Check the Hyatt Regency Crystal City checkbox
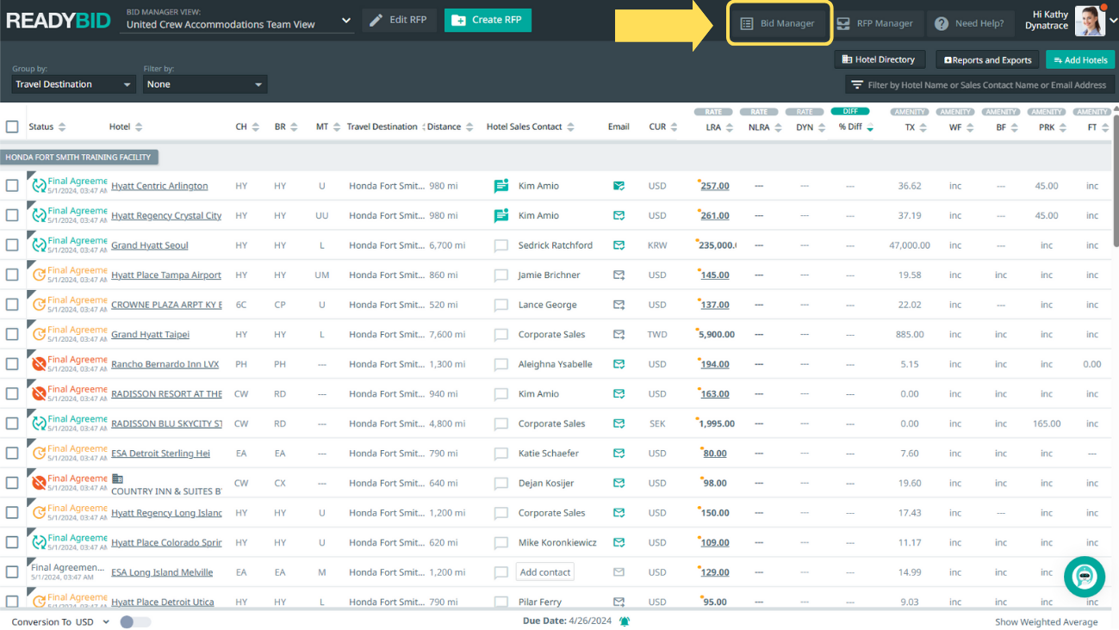The image size is (1119, 630). (x=12, y=215)
